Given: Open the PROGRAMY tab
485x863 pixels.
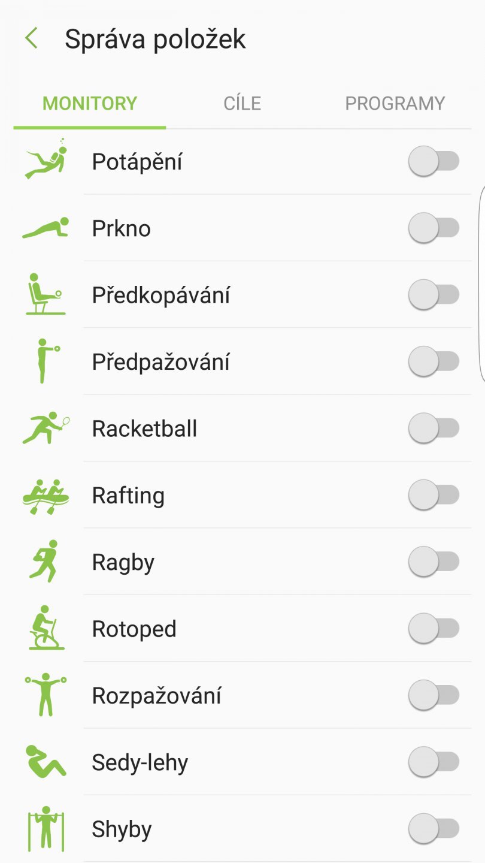Looking at the screenshot, I should pyautogui.click(x=395, y=104).
